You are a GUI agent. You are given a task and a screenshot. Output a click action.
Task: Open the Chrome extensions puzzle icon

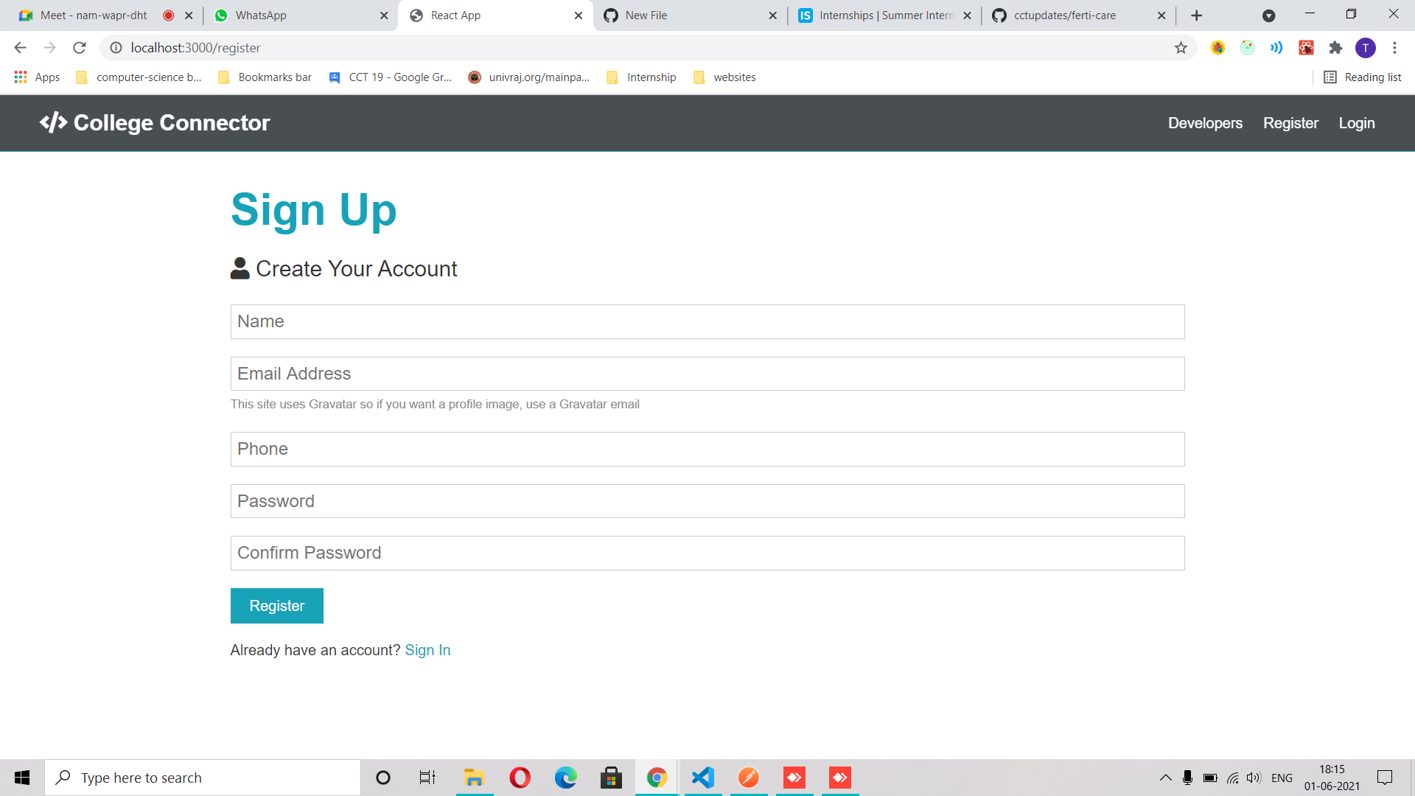click(1335, 48)
